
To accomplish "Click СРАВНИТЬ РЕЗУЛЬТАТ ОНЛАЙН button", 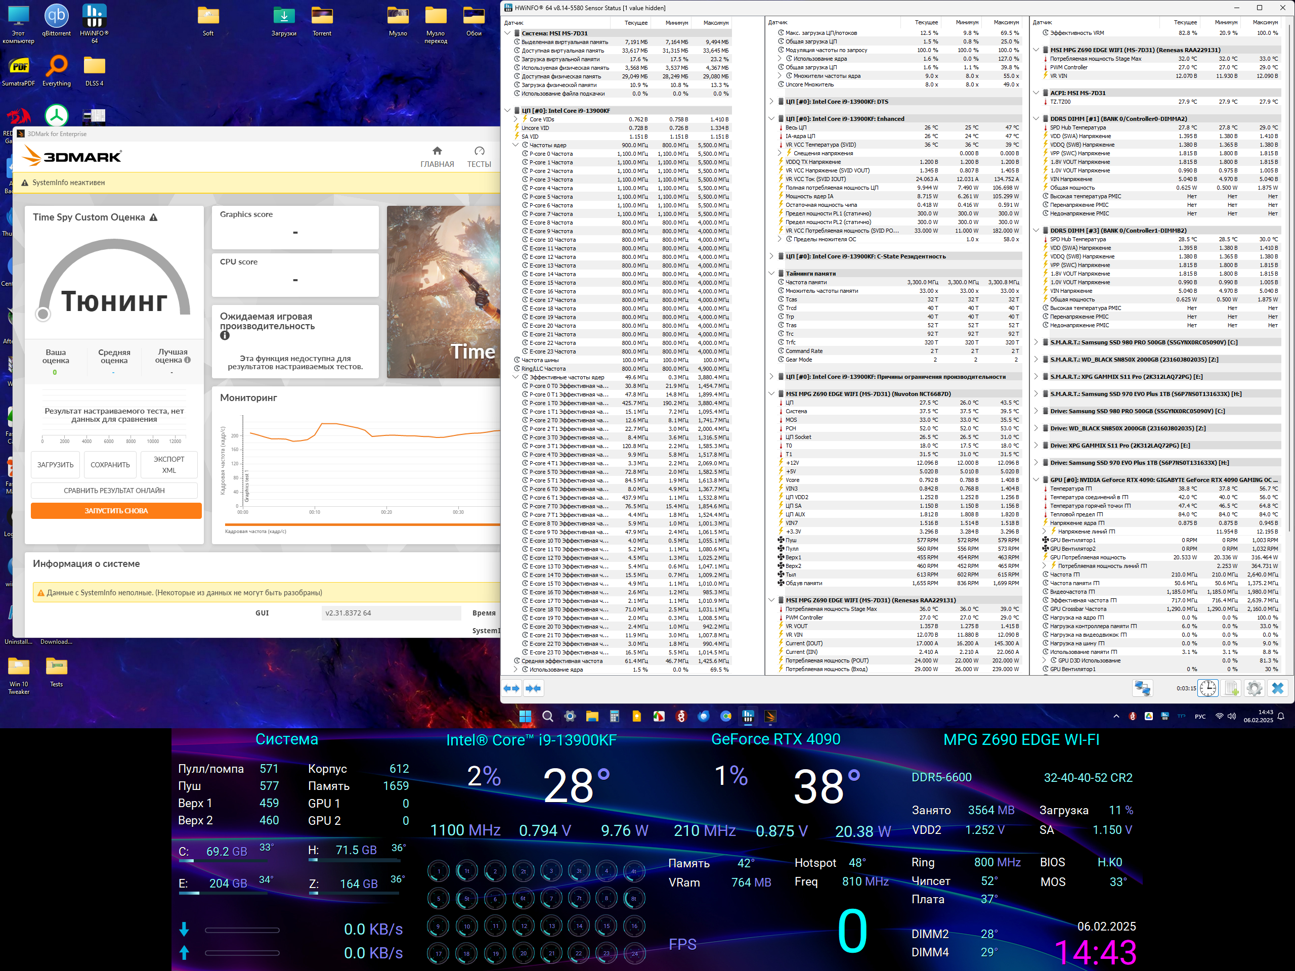I will coord(114,491).
